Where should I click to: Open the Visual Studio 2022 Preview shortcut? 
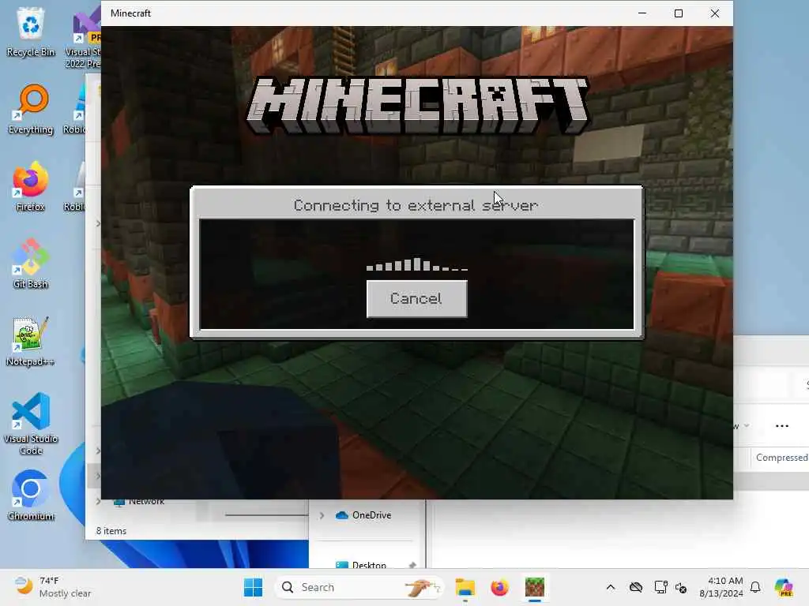click(84, 37)
